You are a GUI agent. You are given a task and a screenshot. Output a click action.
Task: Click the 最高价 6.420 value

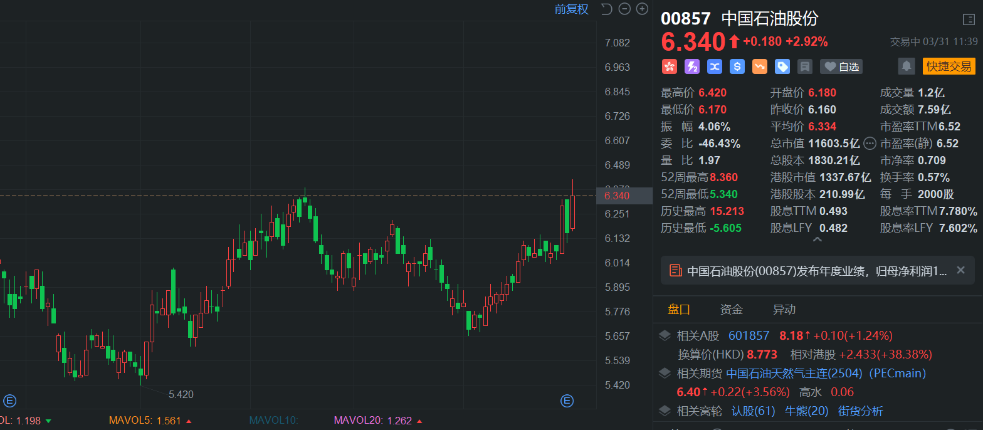[712, 93]
